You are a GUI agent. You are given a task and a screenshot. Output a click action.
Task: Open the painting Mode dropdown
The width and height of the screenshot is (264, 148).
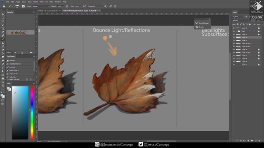pyautogui.click(x=41, y=7)
